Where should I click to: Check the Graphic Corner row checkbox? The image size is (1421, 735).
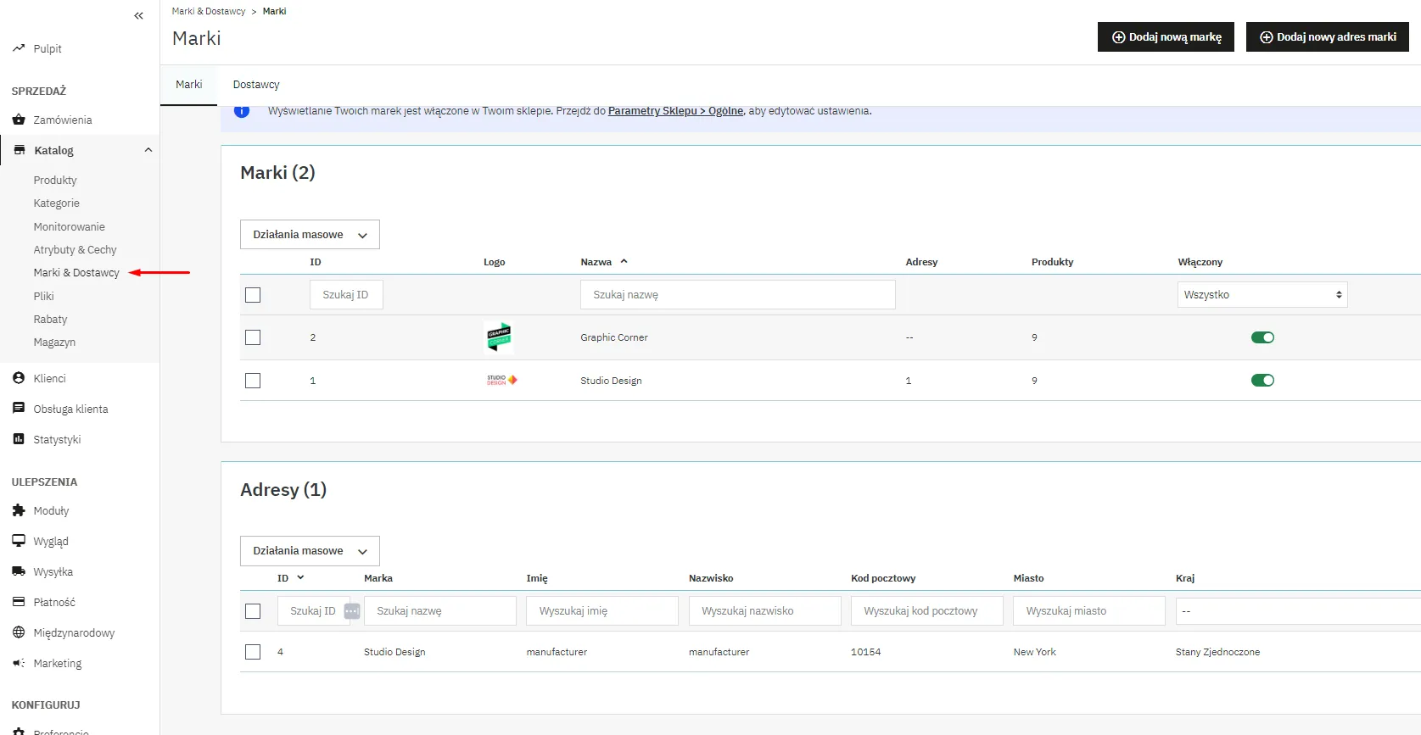click(x=253, y=337)
